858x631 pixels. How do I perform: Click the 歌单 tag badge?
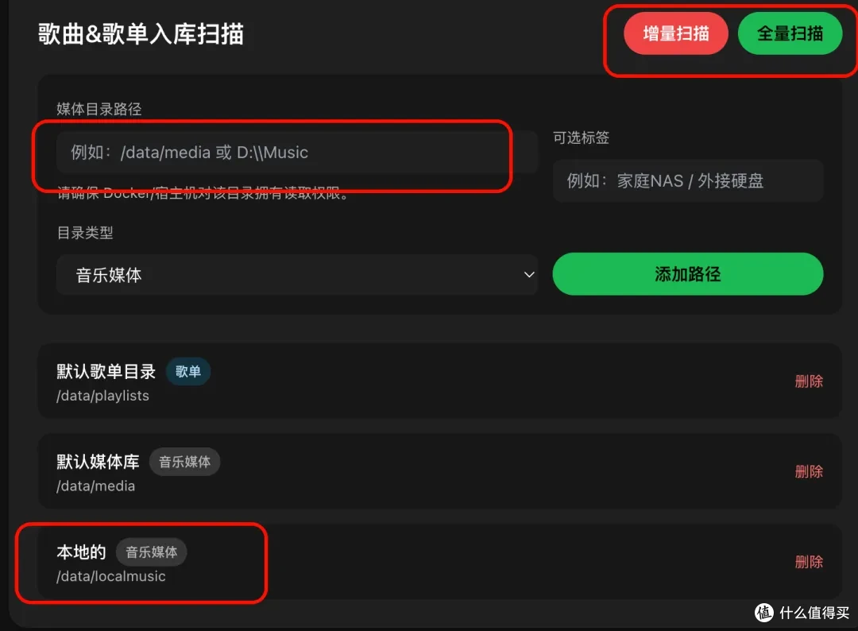pyautogui.click(x=188, y=372)
